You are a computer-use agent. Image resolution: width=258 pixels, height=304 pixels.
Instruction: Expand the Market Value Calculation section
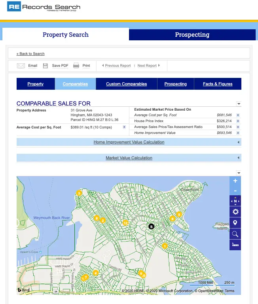point(129,158)
